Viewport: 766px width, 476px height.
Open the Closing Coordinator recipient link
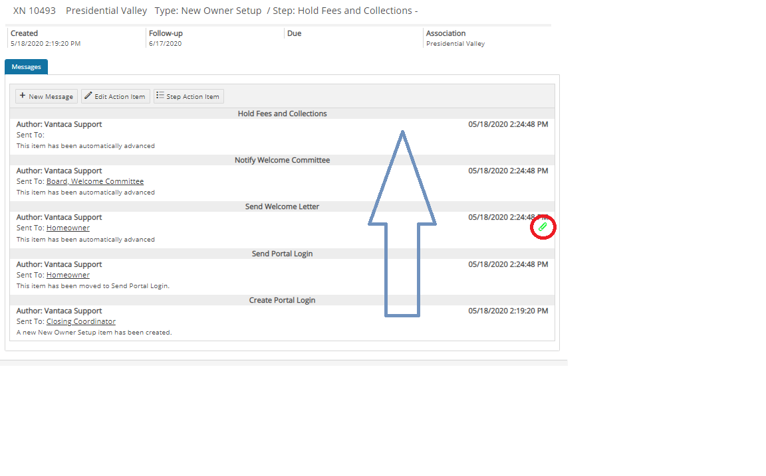pyautogui.click(x=80, y=321)
